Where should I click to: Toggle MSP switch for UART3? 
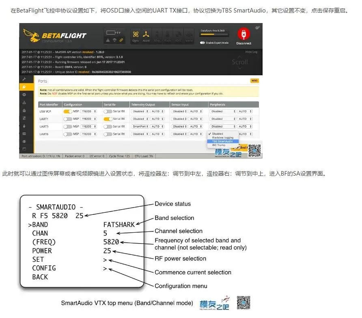pyautogui.click(x=68, y=127)
